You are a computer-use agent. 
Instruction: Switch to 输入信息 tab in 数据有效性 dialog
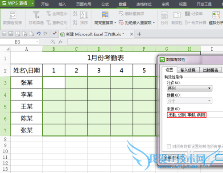point(188,70)
